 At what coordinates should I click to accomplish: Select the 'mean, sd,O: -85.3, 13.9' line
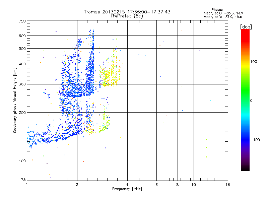(223, 13)
